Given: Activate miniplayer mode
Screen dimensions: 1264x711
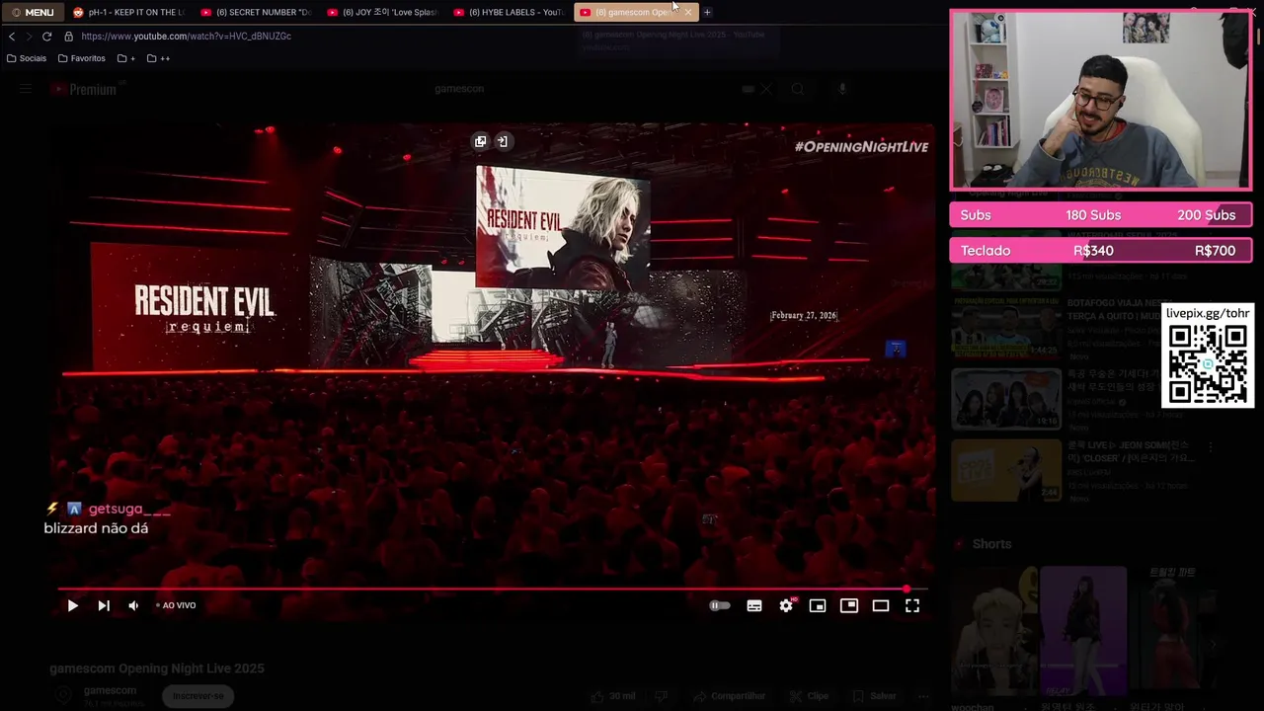Looking at the screenshot, I should point(818,605).
